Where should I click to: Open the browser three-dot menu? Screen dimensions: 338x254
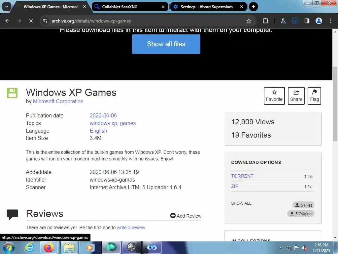coord(331,21)
